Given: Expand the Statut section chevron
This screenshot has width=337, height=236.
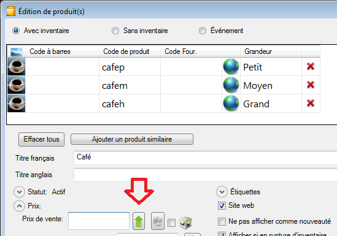Looking at the screenshot, I should [x=20, y=192].
